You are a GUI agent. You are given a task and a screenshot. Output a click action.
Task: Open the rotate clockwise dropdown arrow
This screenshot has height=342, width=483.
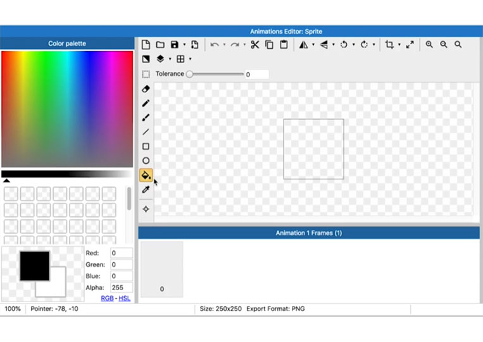click(x=373, y=45)
